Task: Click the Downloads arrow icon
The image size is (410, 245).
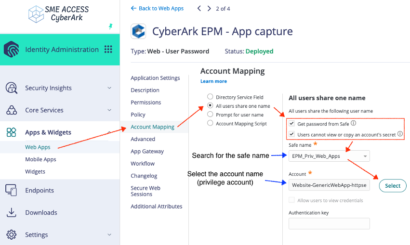Action: coord(11,212)
